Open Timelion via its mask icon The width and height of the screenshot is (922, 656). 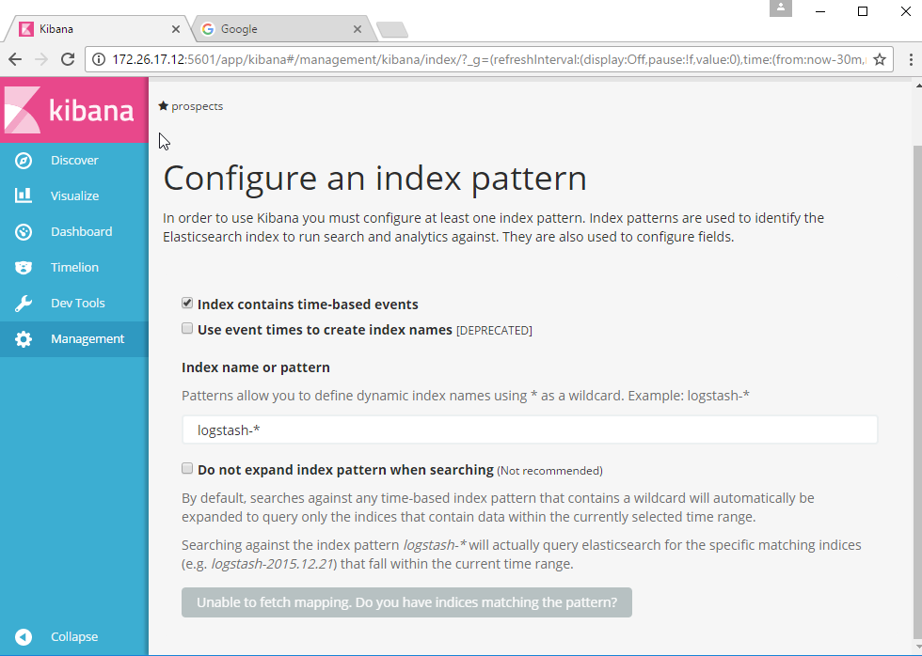(x=24, y=268)
